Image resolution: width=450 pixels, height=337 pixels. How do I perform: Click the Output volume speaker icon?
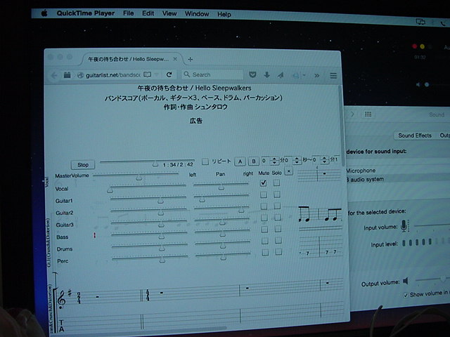406,281
